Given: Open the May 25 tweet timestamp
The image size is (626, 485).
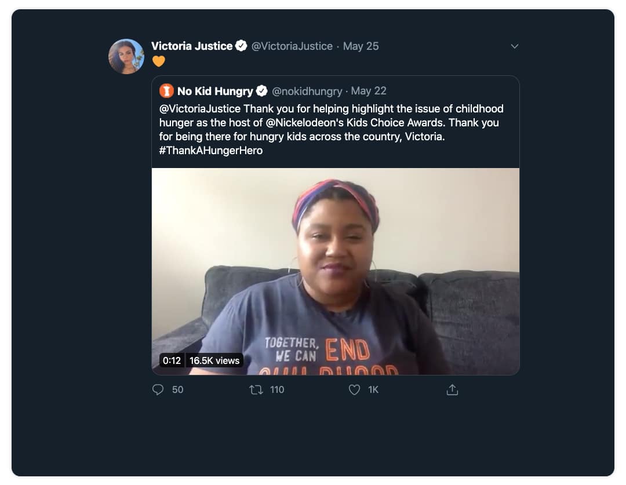Looking at the screenshot, I should tap(361, 46).
